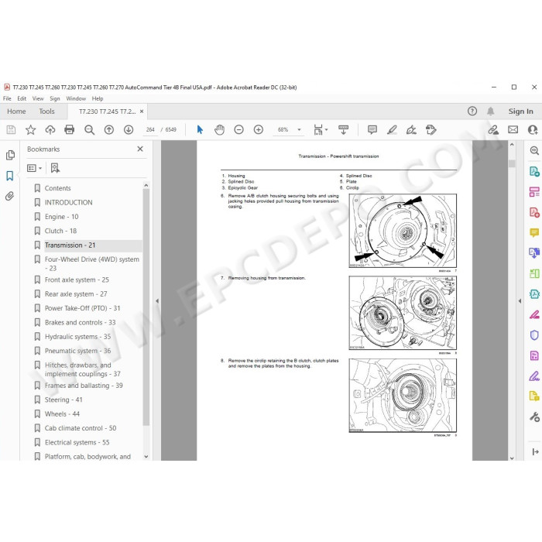
Task: Expand the right tools pane toggle
Action: [536, 451]
